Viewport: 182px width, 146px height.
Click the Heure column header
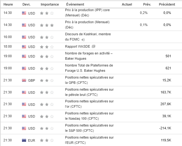pyautogui.click(x=8, y=4)
